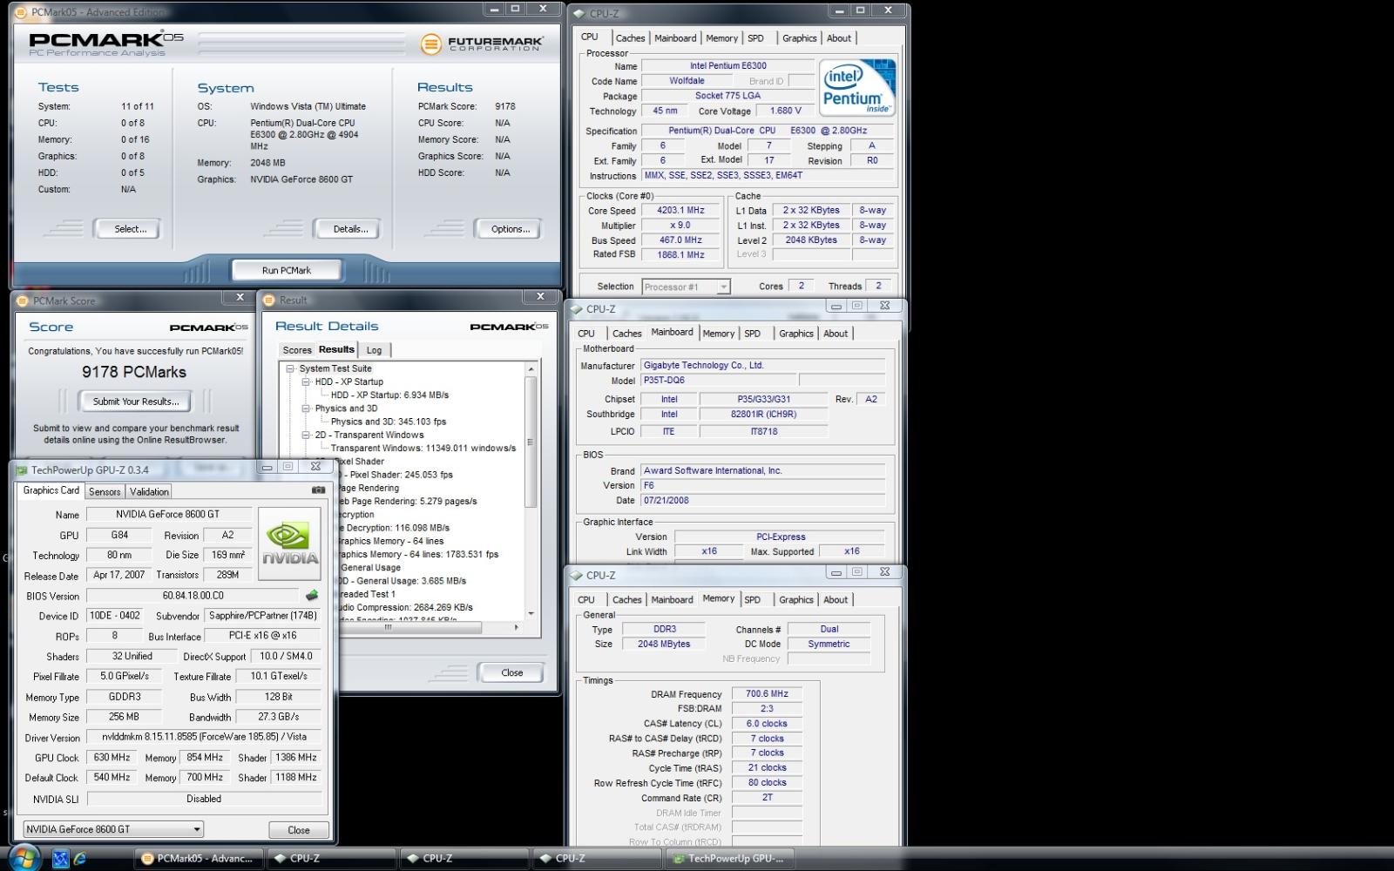Close the PCMark Score window with X
1394x871 pixels.
[240, 297]
